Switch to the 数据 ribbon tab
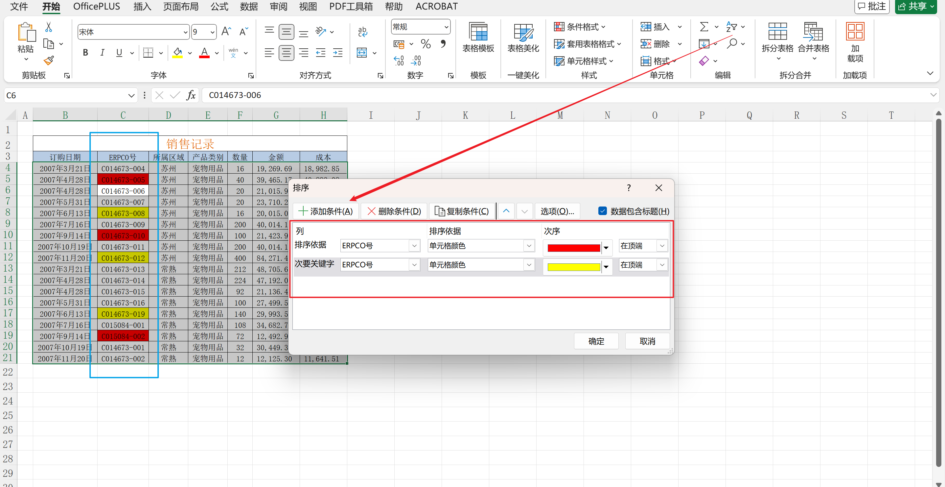 coord(248,6)
